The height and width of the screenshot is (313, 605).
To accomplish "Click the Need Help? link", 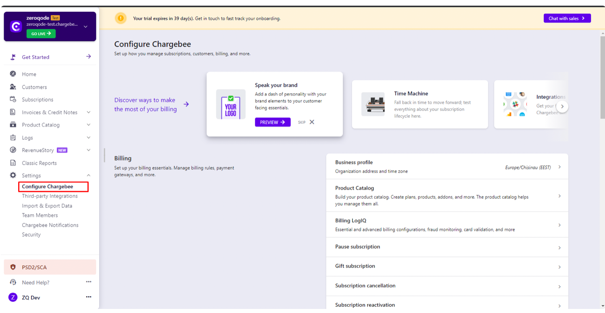I will coord(35,282).
